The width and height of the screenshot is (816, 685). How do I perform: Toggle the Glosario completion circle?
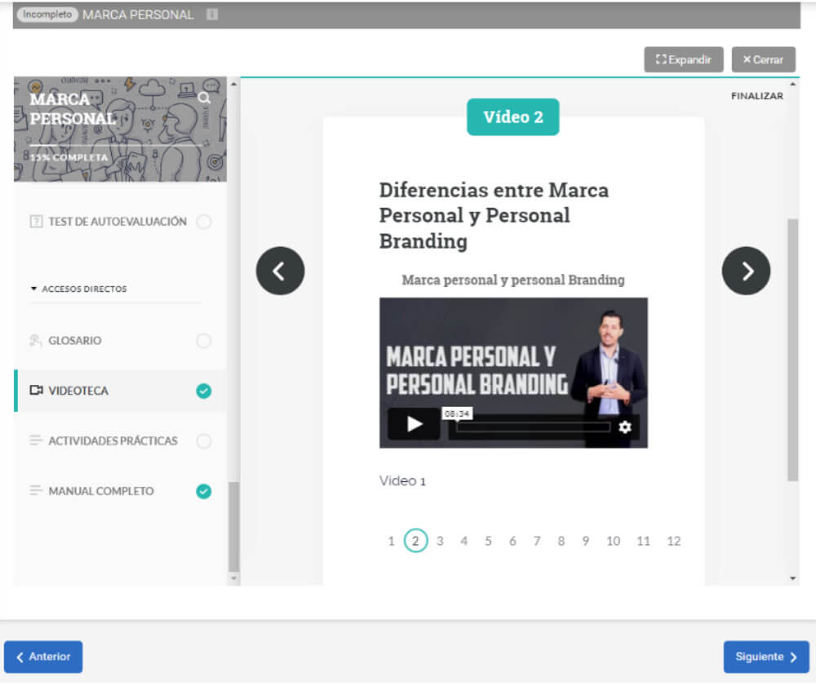tap(204, 341)
